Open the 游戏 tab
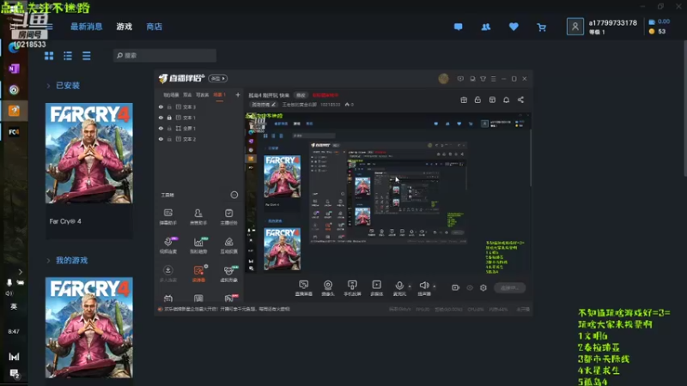 (125, 27)
